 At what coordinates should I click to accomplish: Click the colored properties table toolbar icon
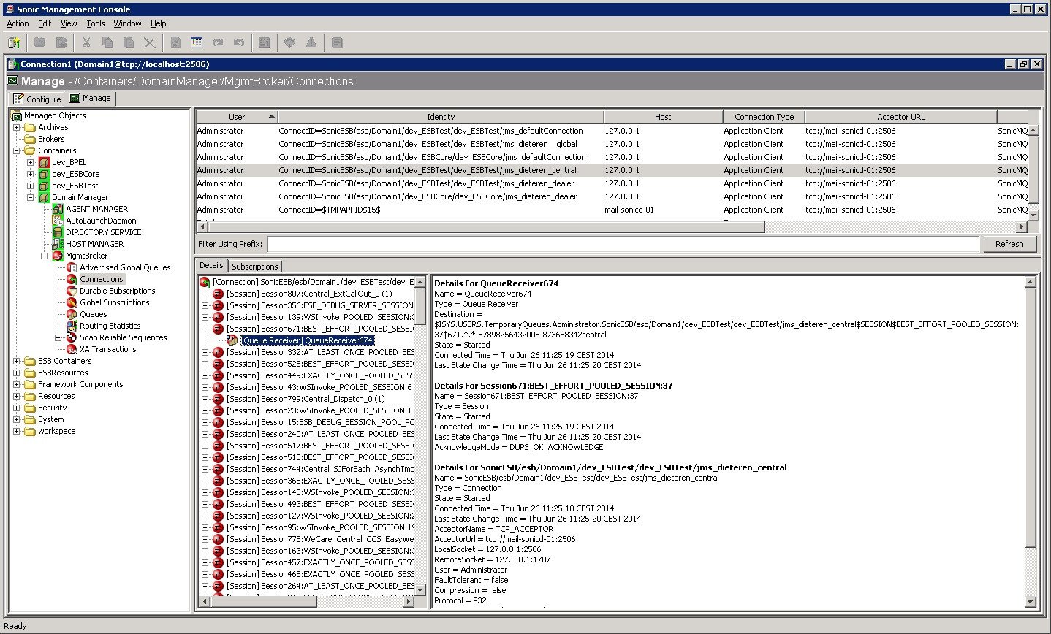[x=197, y=43]
